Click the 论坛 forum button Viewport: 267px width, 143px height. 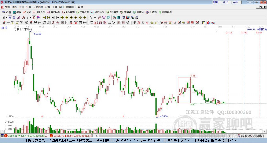(x=227, y=2)
